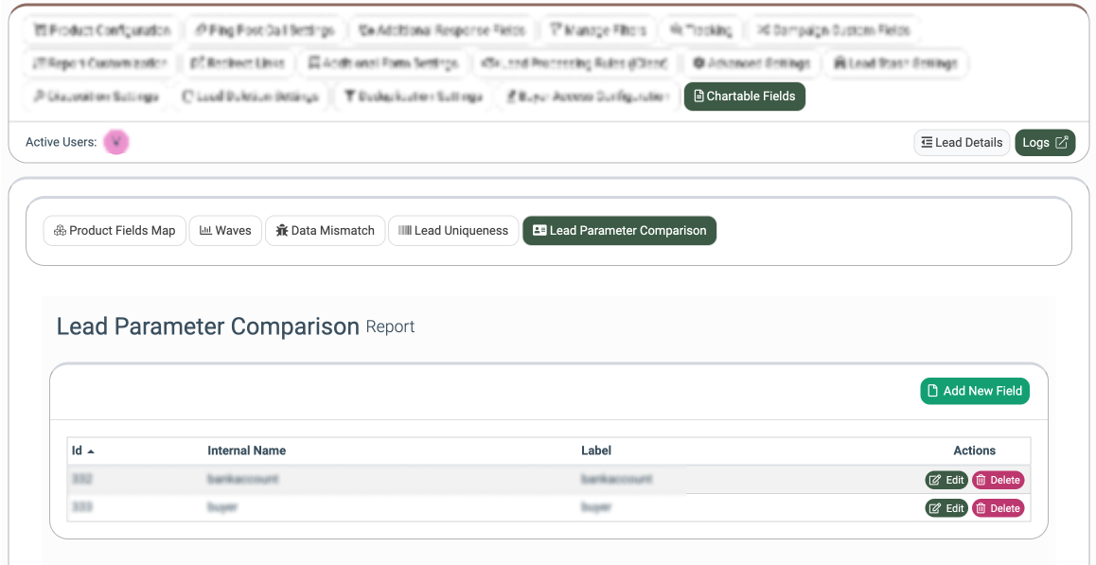Open the Product Configuration tab
This screenshot has height=565, width=1096.
pos(101,30)
